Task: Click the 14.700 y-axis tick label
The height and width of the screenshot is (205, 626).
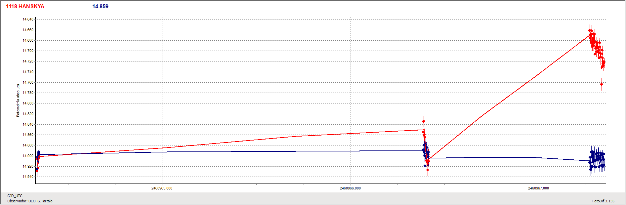Action: (x=28, y=51)
